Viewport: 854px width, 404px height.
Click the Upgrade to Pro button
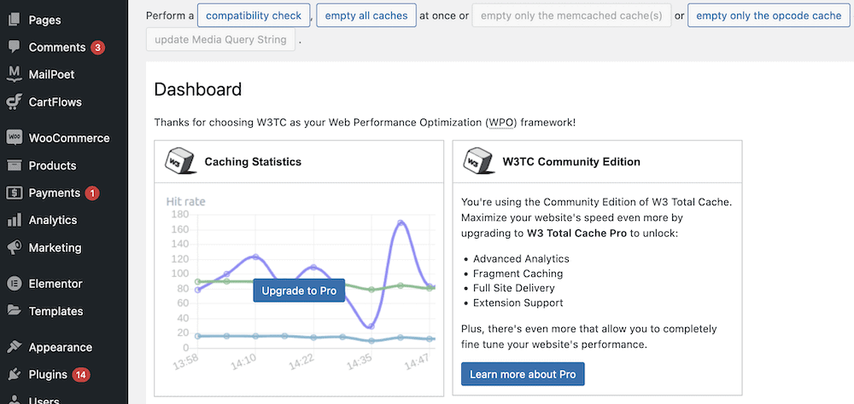click(x=299, y=291)
